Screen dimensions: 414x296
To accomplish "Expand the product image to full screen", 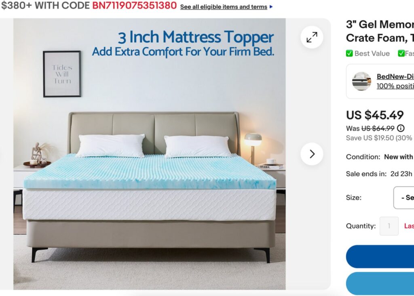I will point(312,37).
